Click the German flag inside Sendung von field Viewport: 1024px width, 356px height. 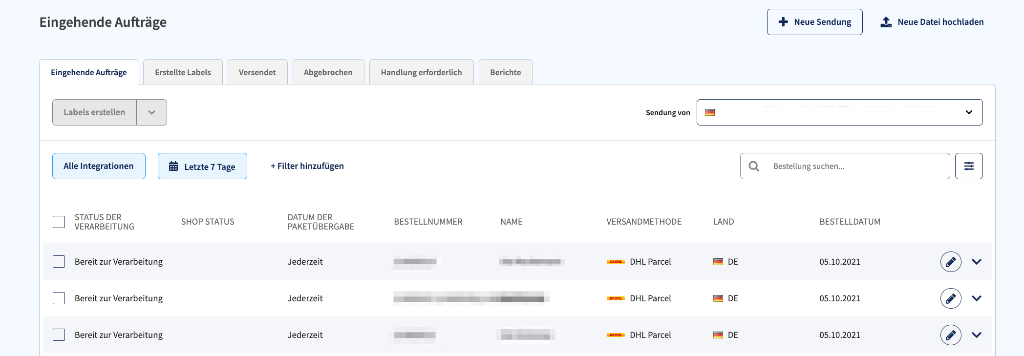[x=710, y=112]
